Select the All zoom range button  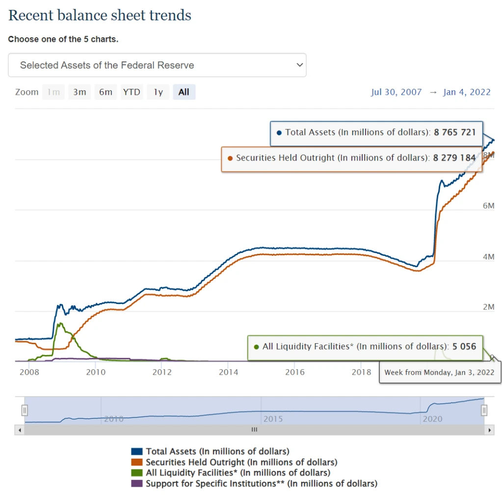[184, 92]
